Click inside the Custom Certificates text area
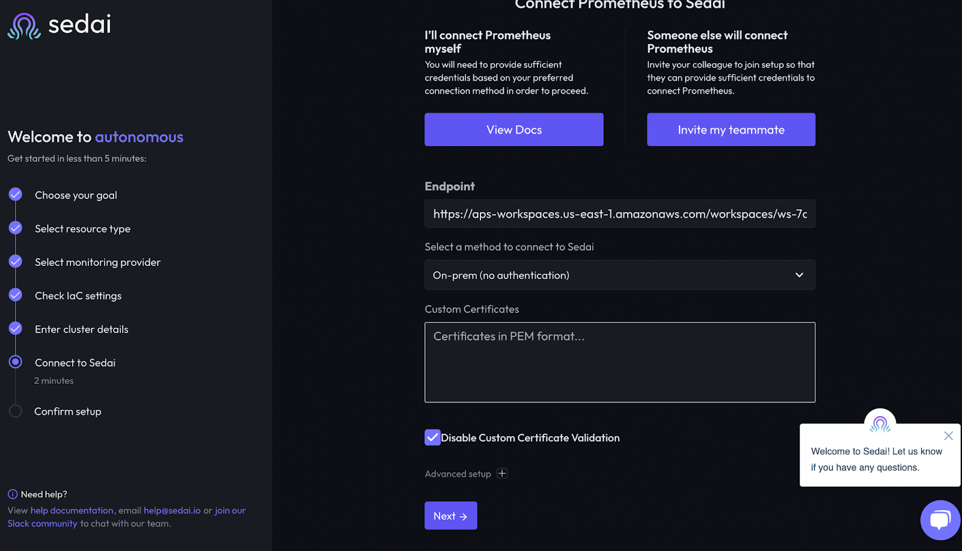962x551 pixels. 619,362
